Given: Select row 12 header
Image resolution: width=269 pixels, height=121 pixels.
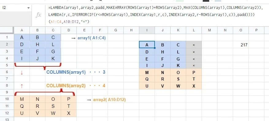Looking at the screenshot, I should [7, 113].
